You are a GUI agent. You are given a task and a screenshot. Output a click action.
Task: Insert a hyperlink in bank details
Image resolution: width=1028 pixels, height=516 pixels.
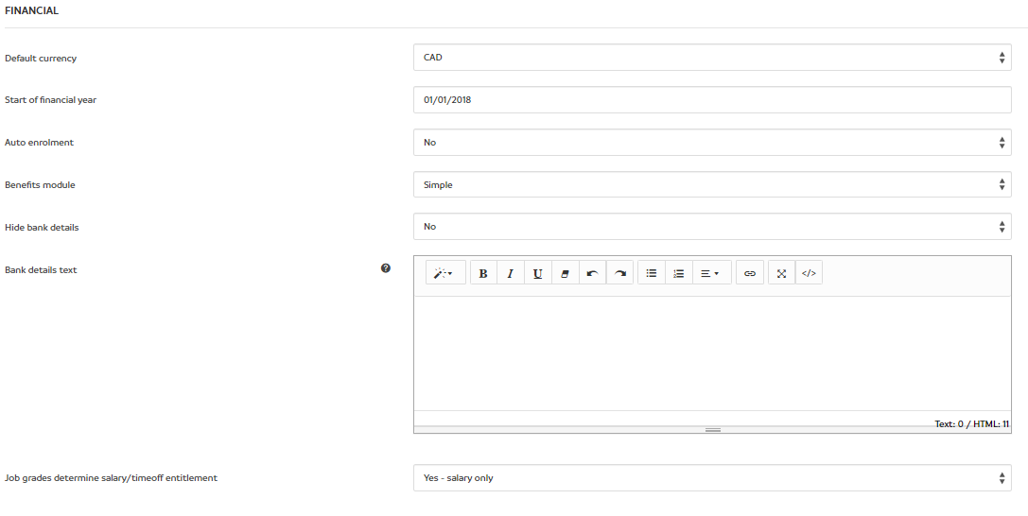750,273
